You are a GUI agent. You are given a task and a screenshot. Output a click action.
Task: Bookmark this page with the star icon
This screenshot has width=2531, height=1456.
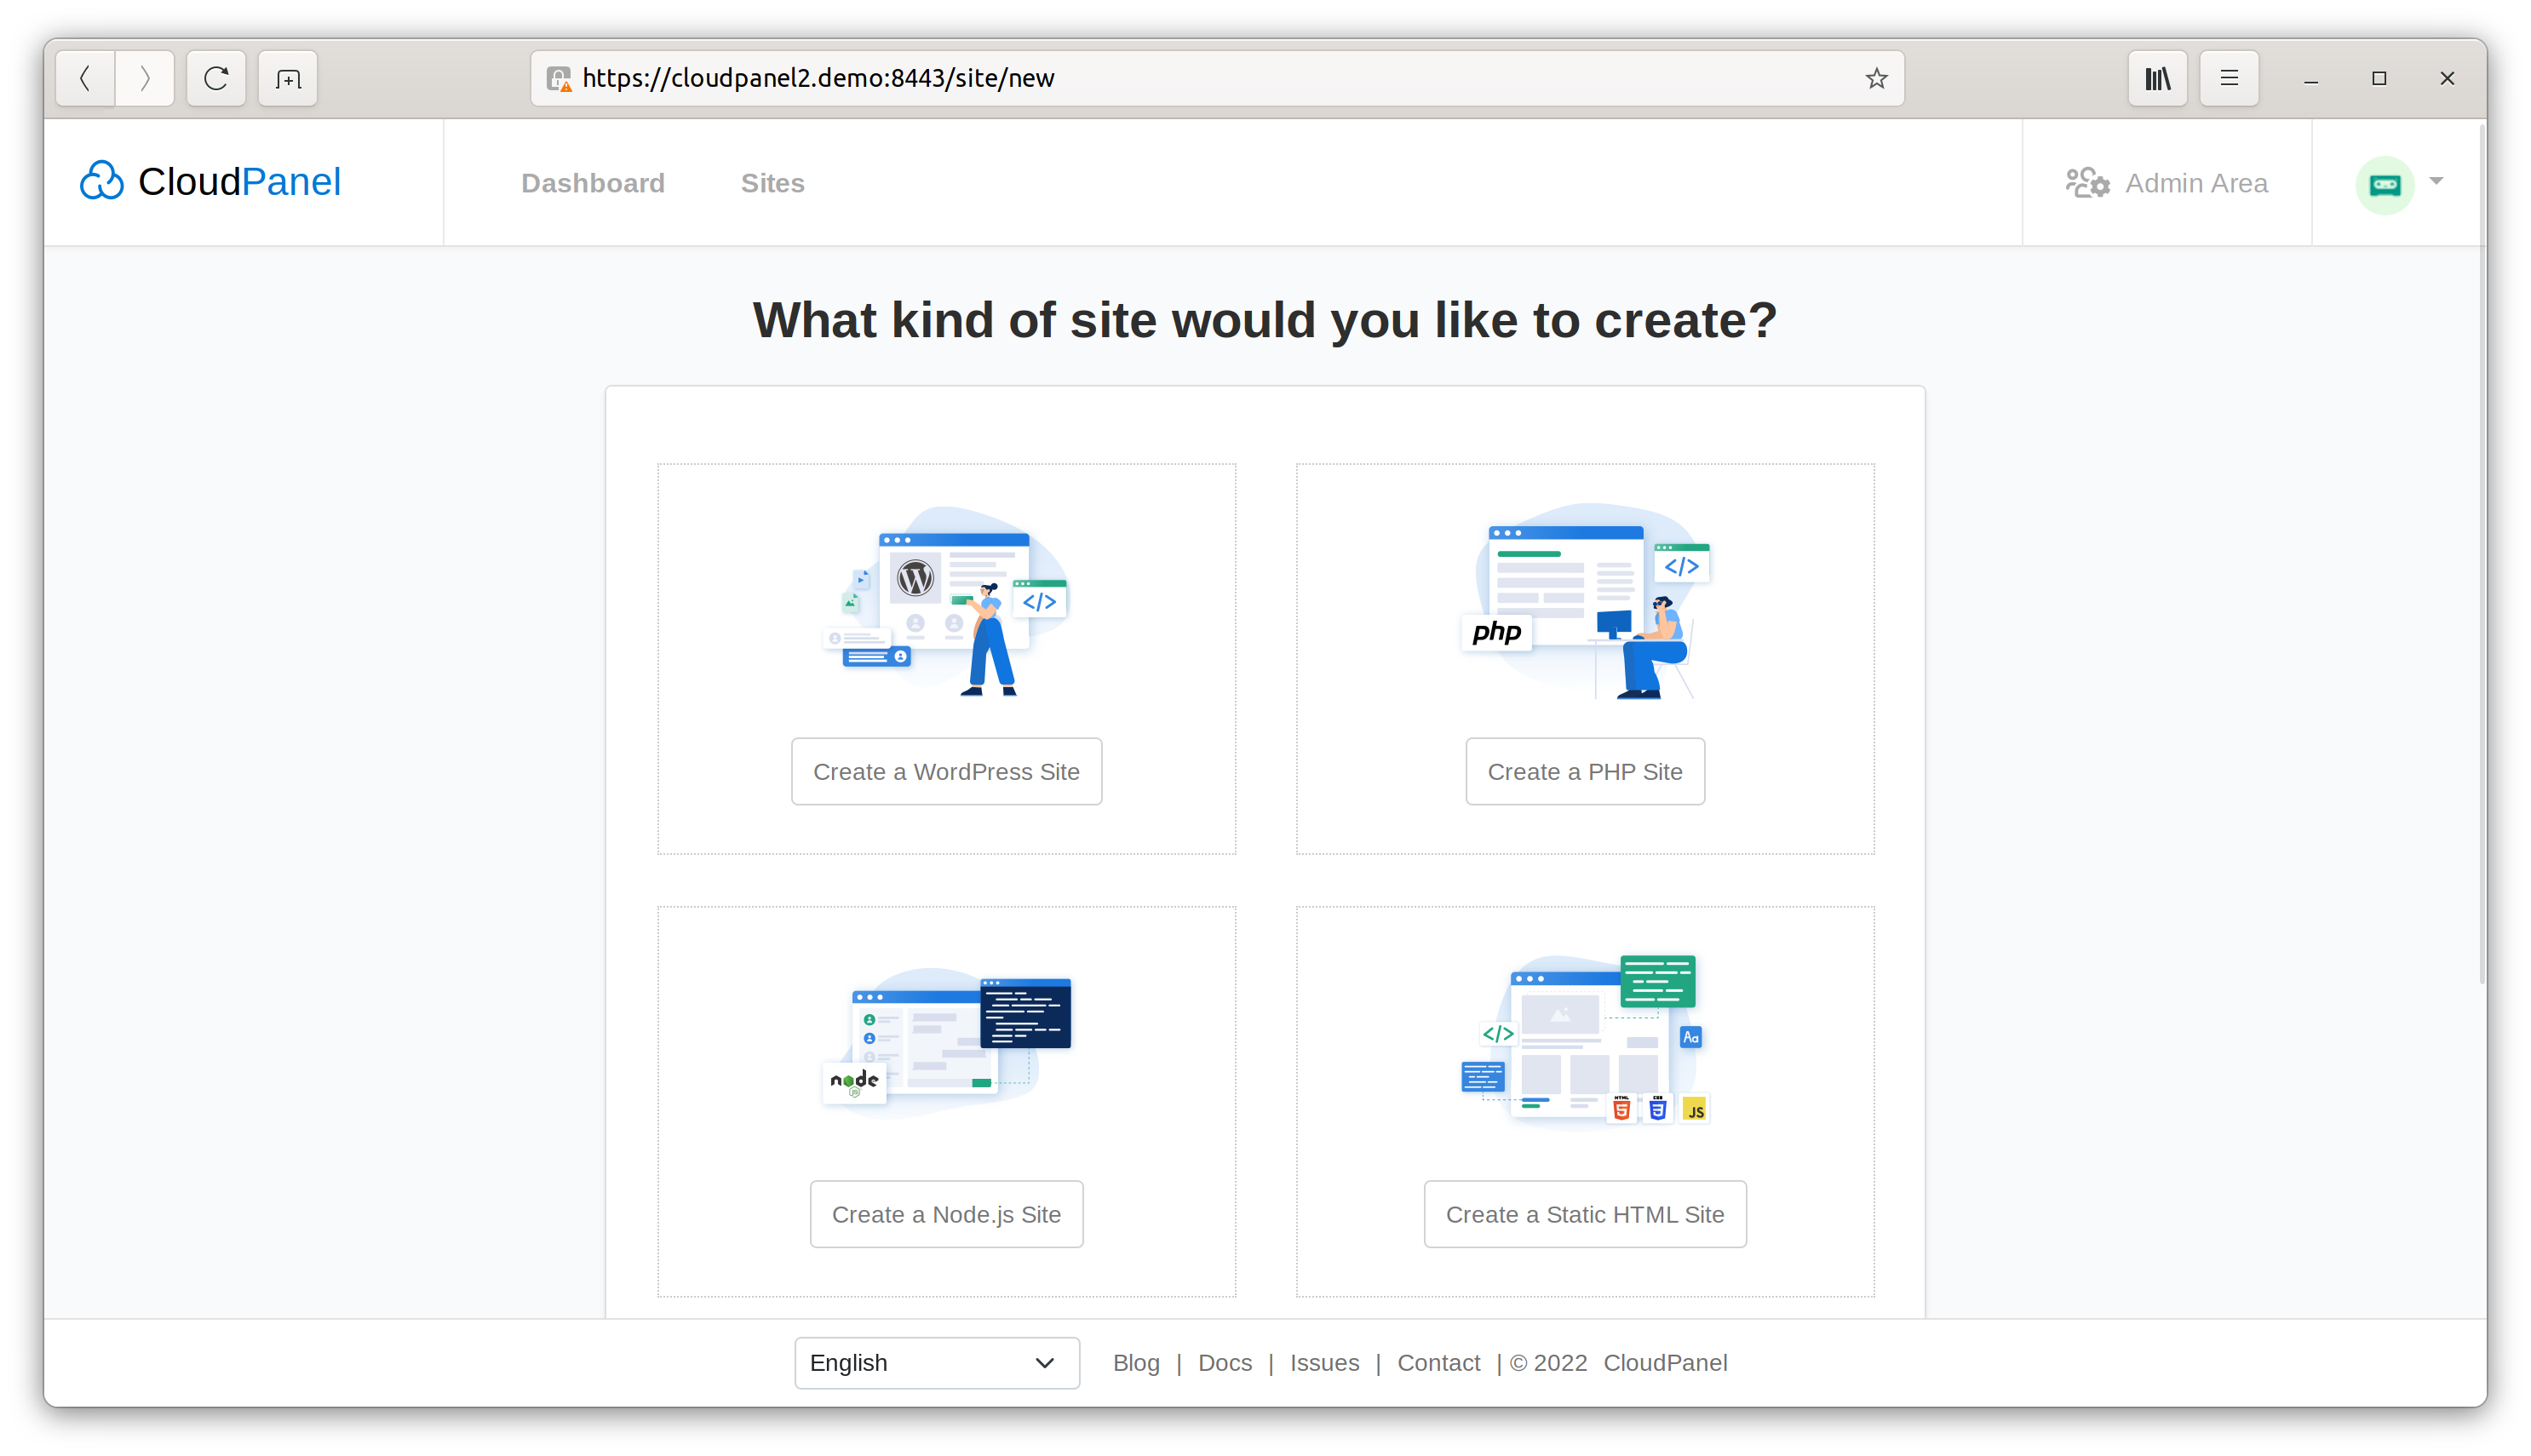click(1876, 78)
